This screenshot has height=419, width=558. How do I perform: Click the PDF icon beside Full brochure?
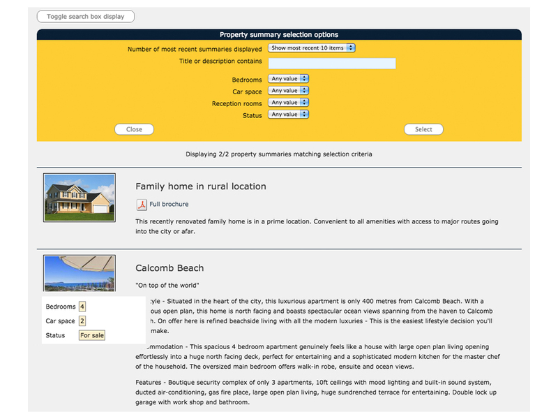click(x=141, y=205)
